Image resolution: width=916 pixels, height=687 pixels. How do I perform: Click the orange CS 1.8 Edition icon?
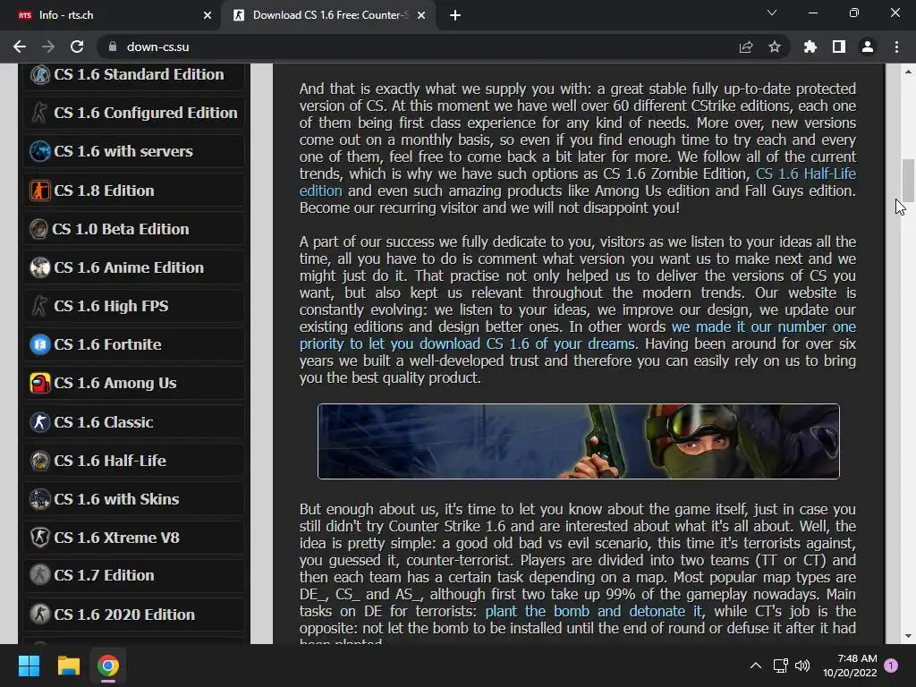[39, 191]
